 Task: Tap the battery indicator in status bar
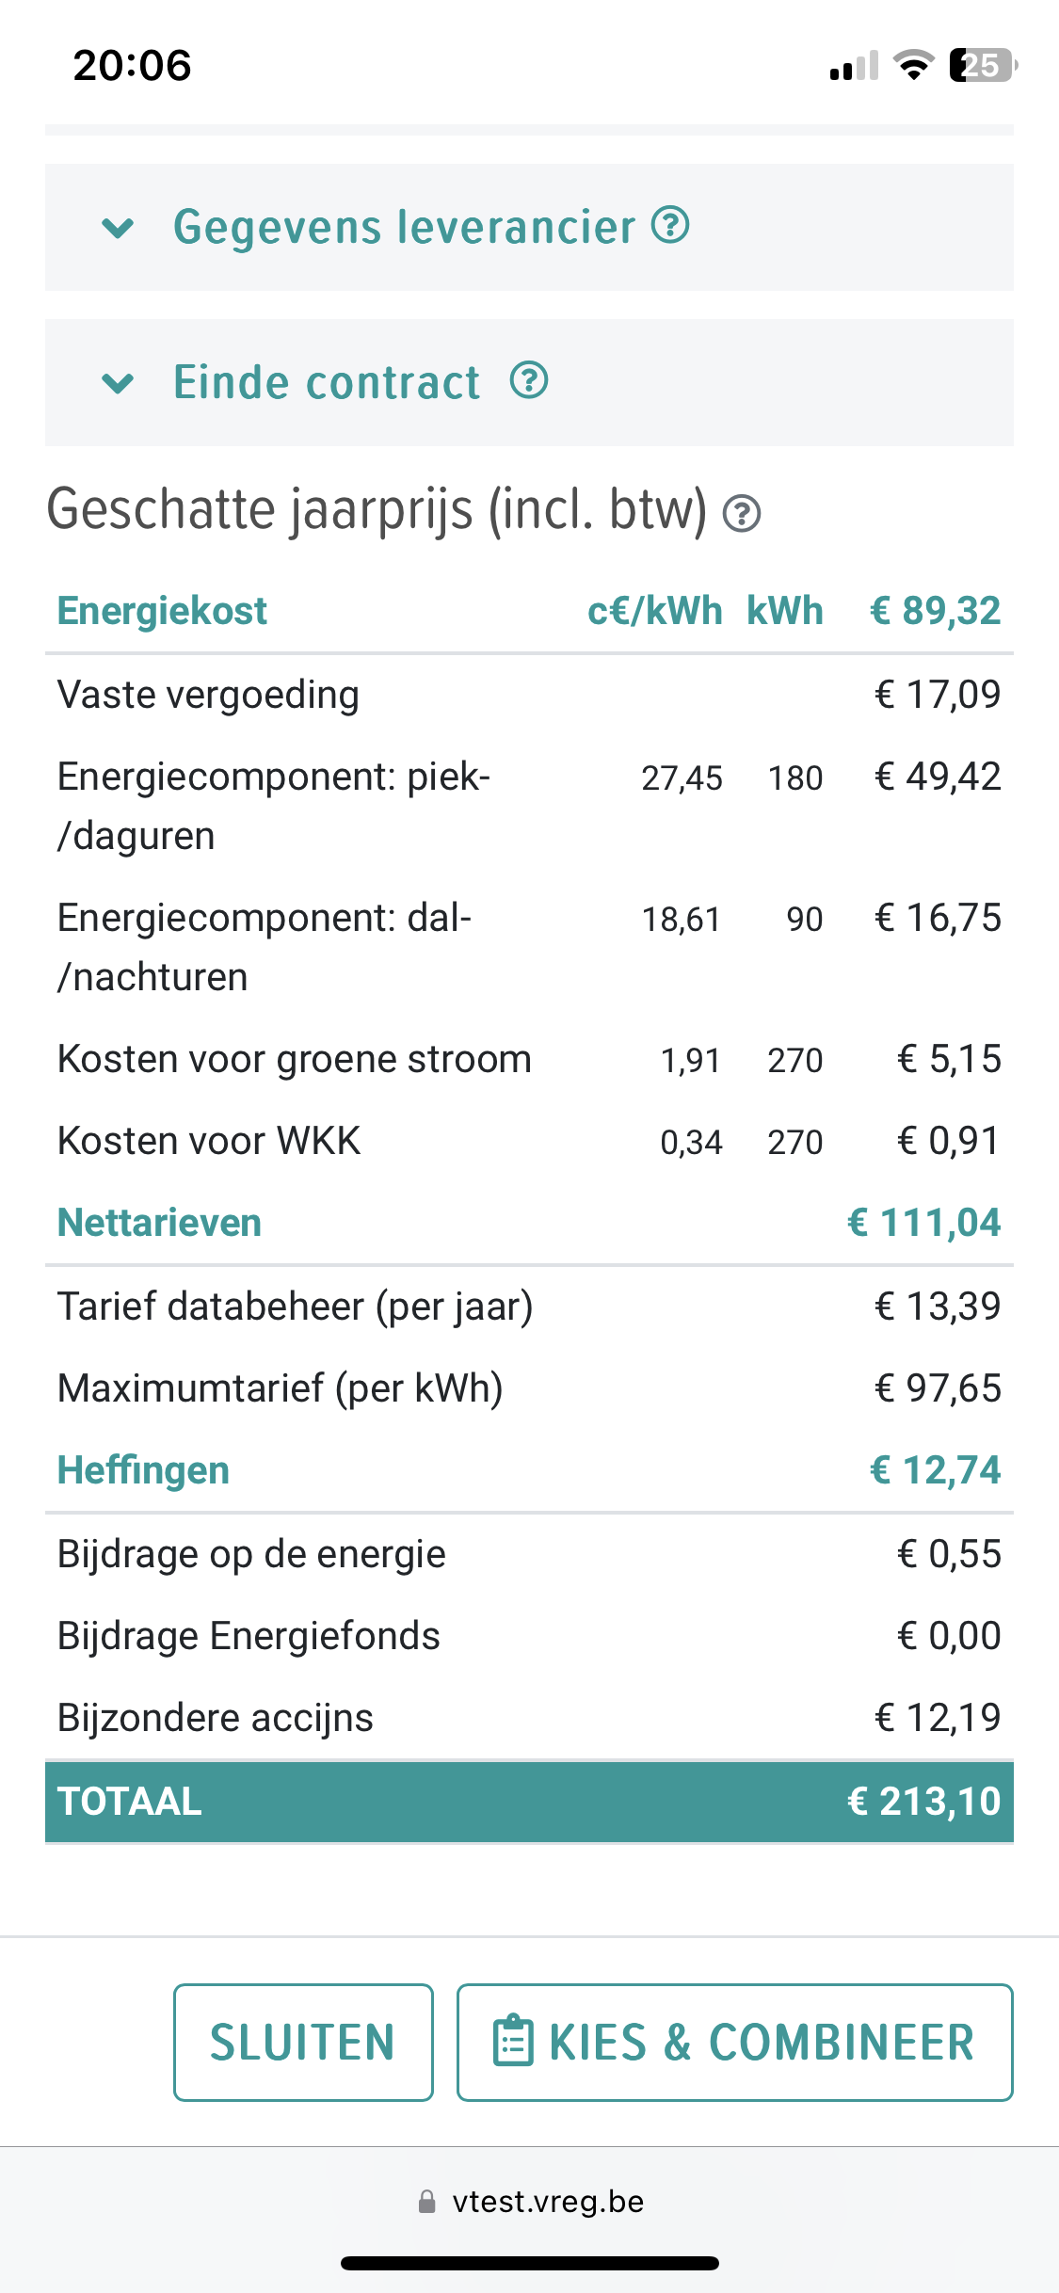click(983, 65)
